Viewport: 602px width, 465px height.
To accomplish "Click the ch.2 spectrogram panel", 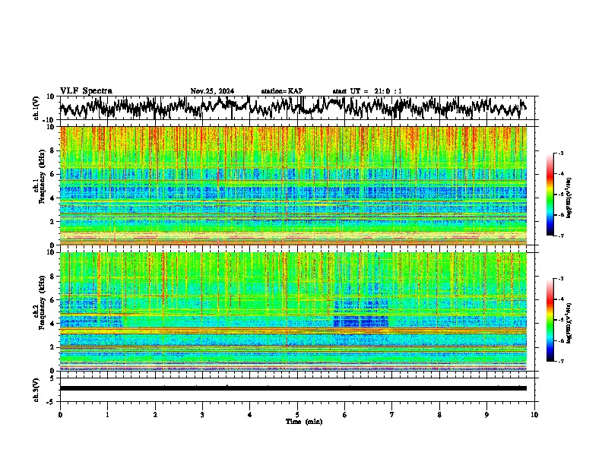I will (293, 312).
